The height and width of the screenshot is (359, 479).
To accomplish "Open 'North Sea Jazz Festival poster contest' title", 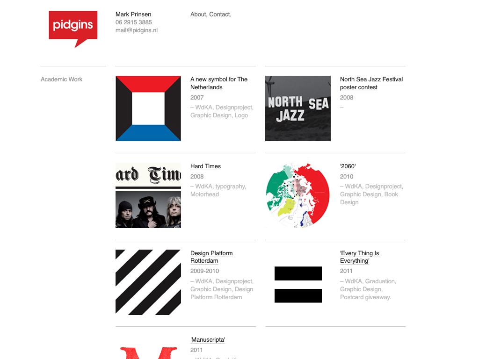I will click(x=371, y=83).
